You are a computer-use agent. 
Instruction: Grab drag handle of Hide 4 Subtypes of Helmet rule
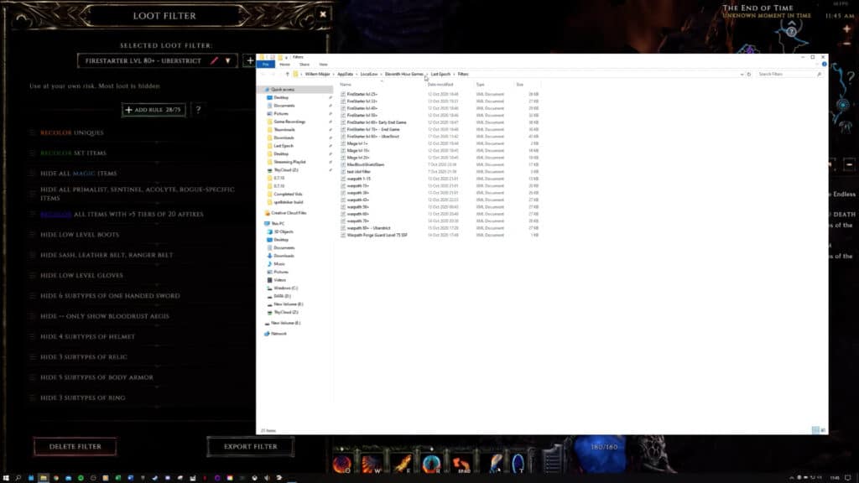pyautogui.click(x=33, y=336)
